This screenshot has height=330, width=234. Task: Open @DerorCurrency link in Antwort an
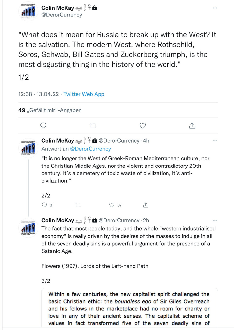click(x=90, y=149)
